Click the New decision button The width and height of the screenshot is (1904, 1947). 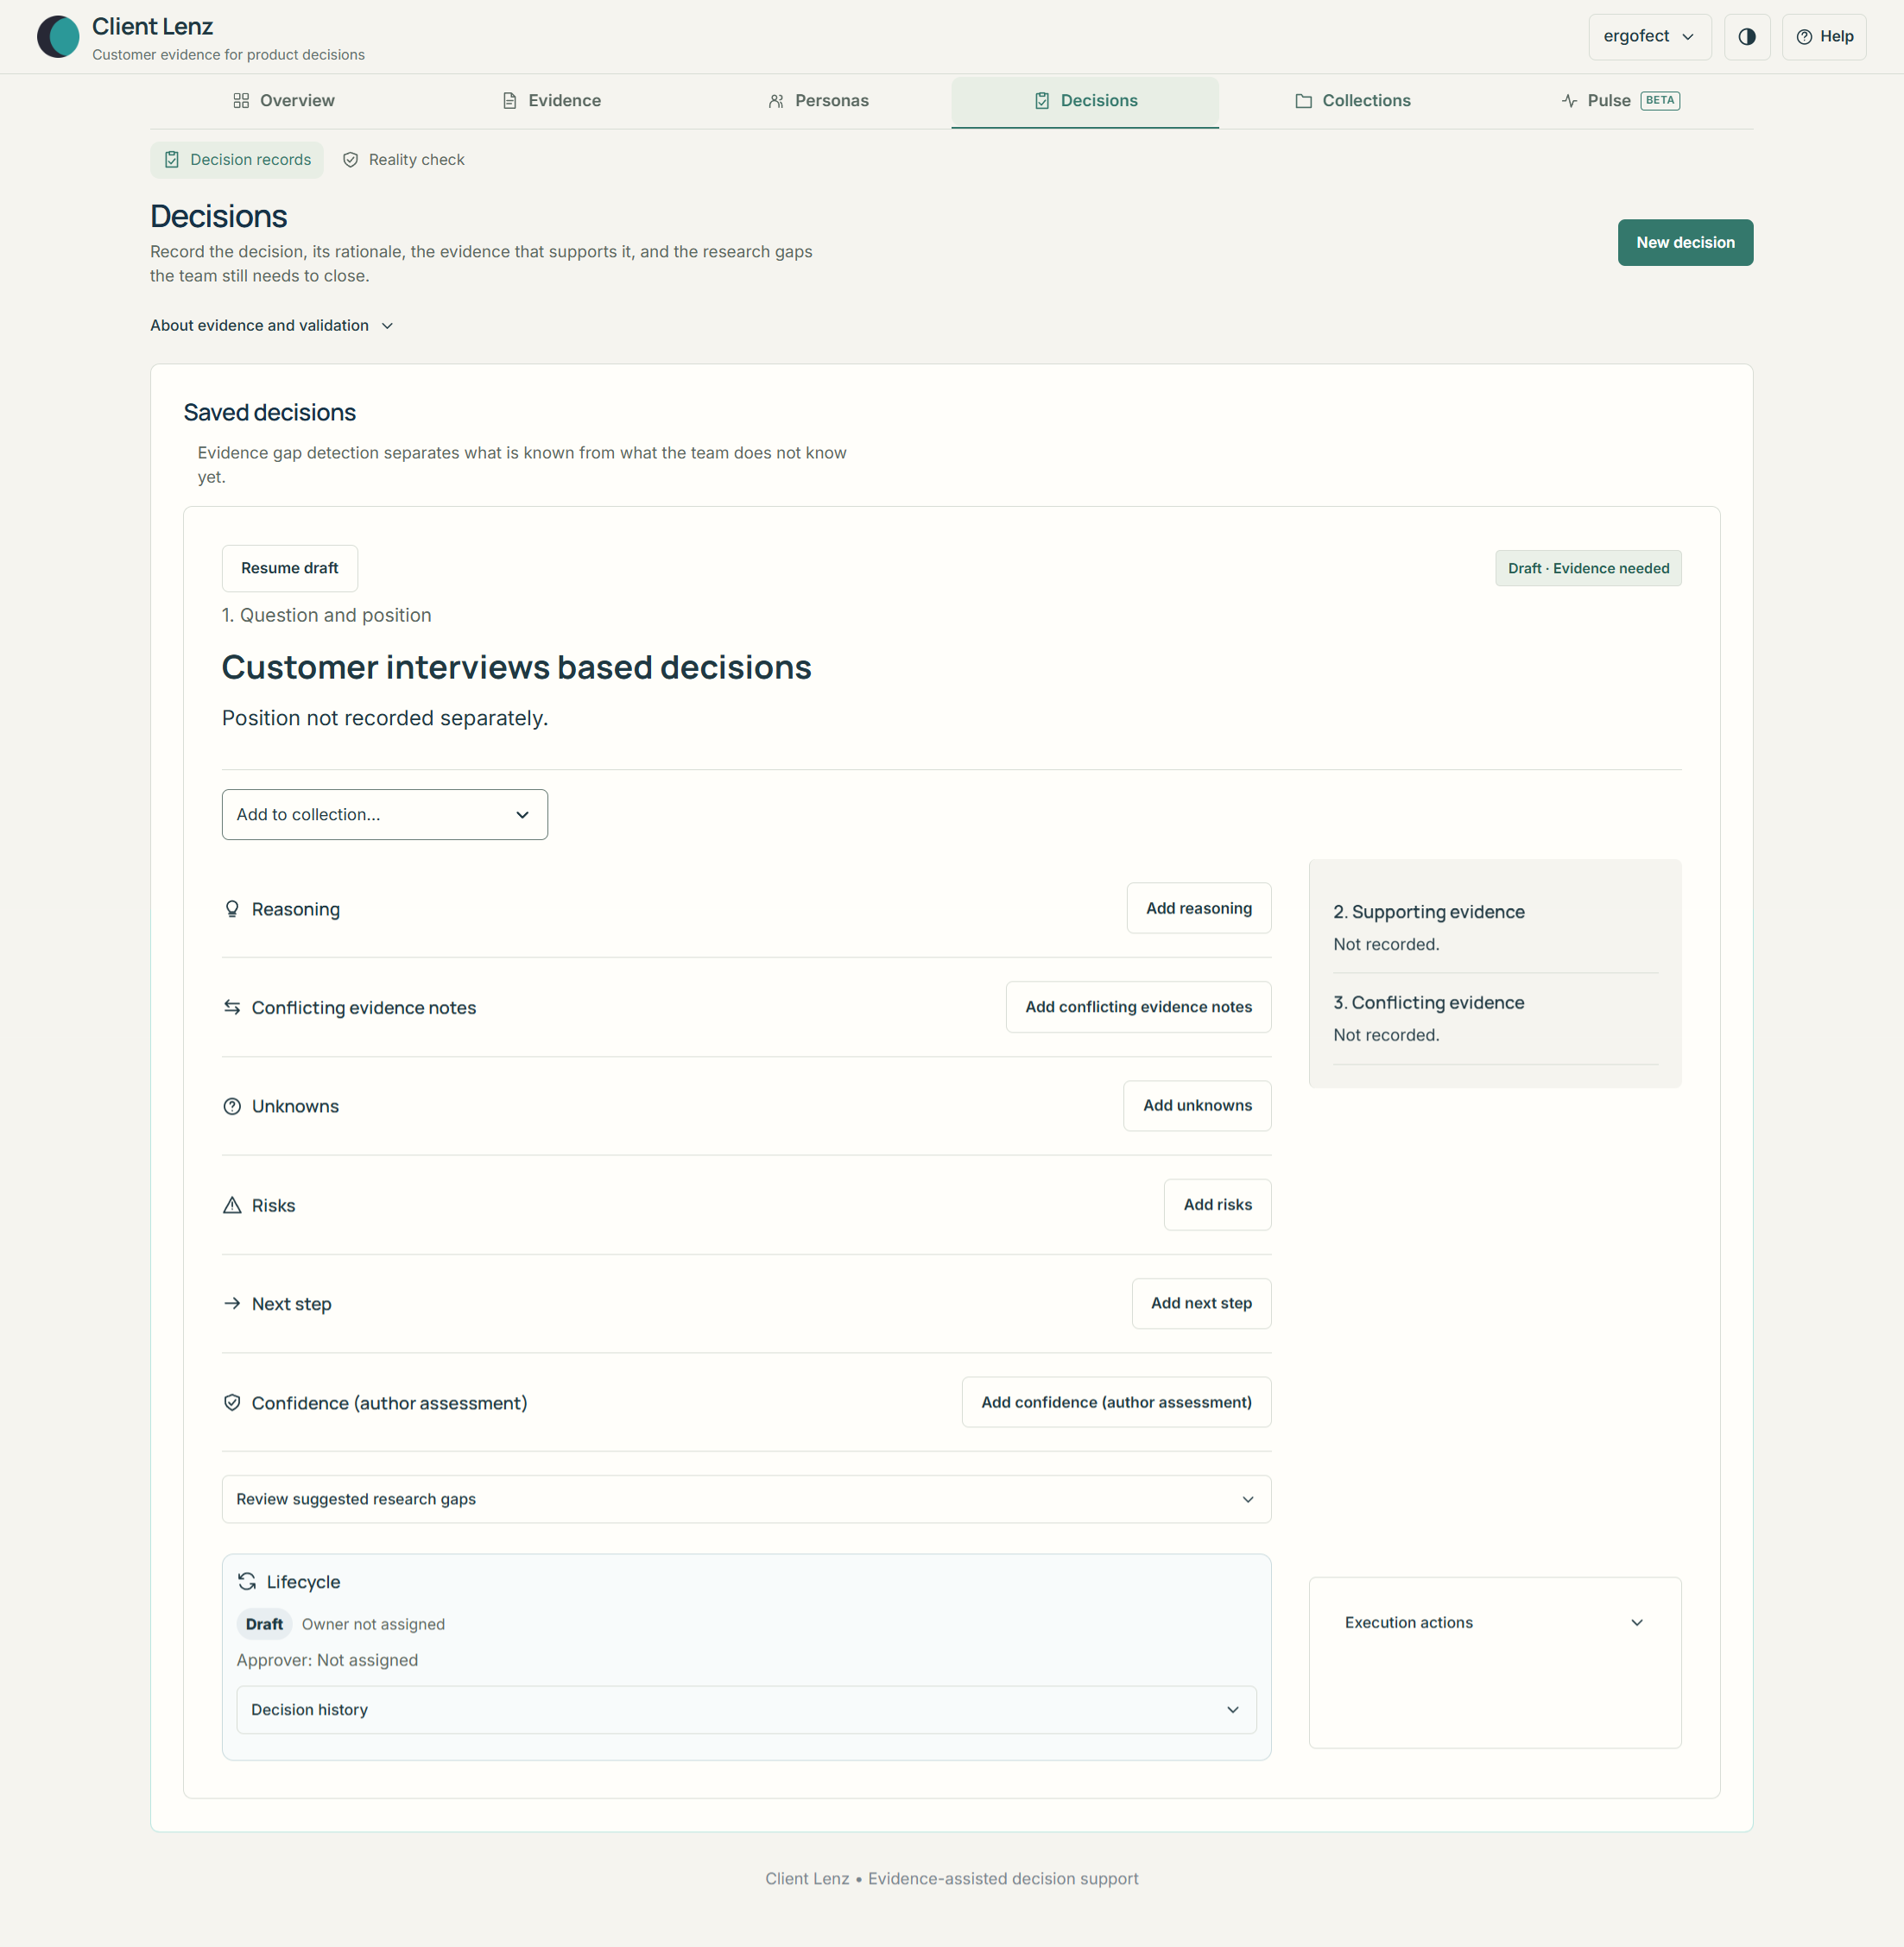point(1685,243)
